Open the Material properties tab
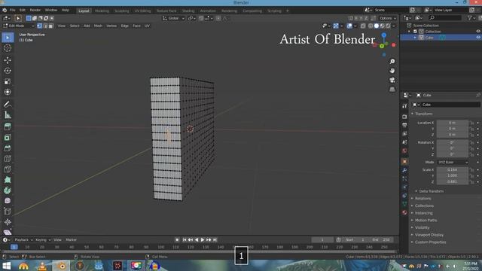The width and height of the screenshot is (482, 271). click(404, 212)
